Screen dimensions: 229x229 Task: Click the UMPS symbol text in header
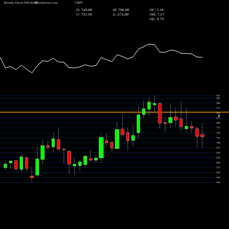[78, 3]
